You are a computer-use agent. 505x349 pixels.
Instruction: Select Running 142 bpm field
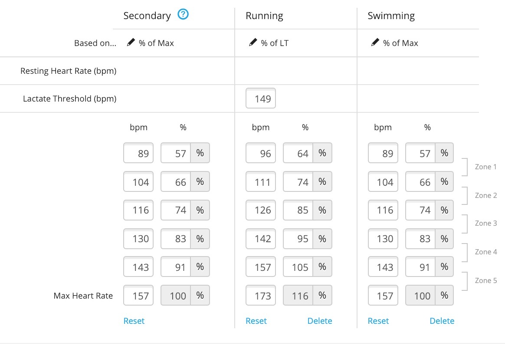261,238
